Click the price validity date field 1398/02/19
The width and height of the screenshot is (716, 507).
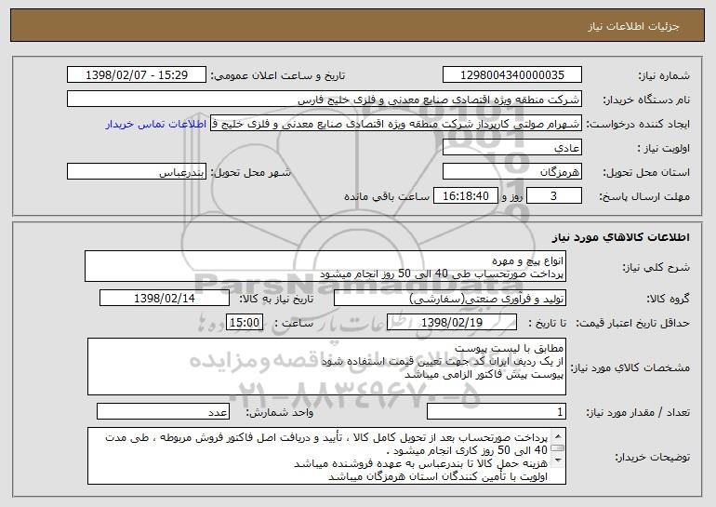pos(452,323)
